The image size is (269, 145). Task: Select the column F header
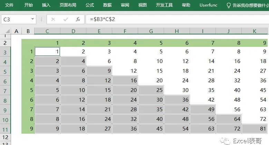click(x=125, y=31)
